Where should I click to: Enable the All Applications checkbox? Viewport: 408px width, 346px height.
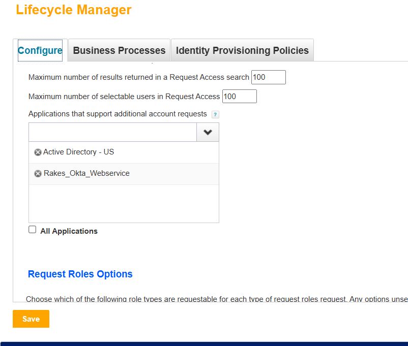[33, 230]
